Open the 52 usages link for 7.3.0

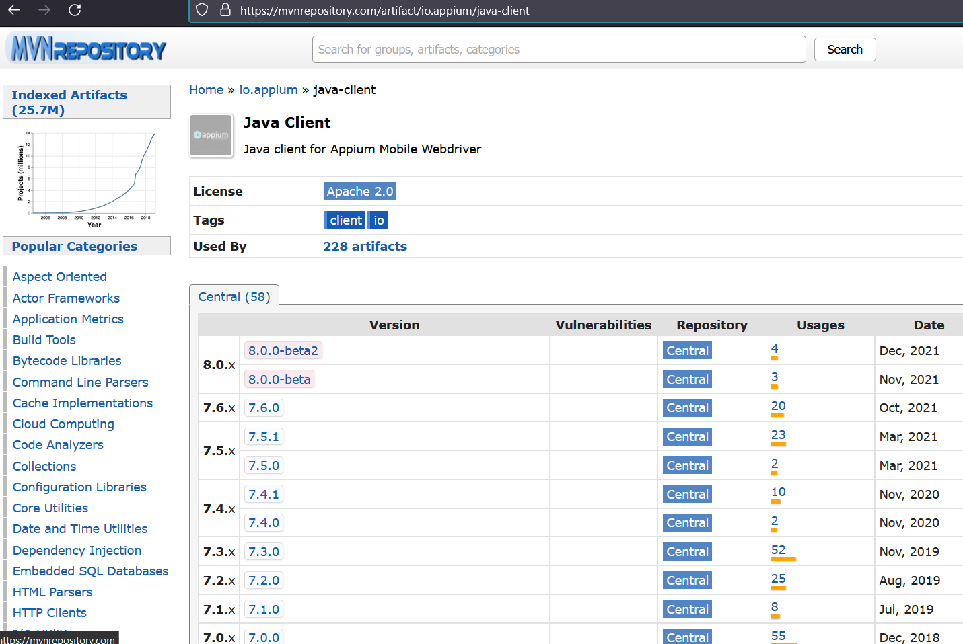778,550
